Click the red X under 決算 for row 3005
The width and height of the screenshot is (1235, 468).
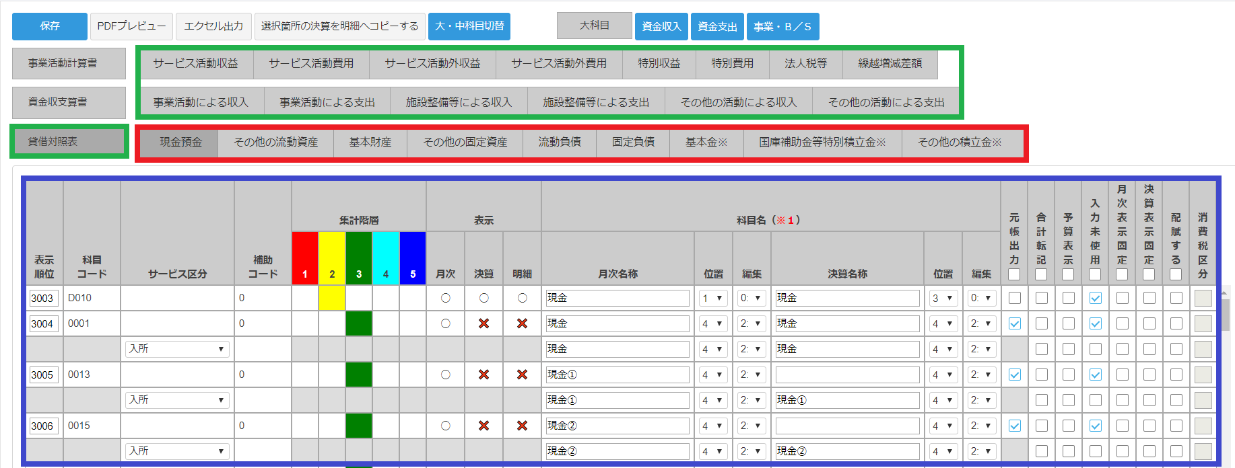click(x=483, y=375)
